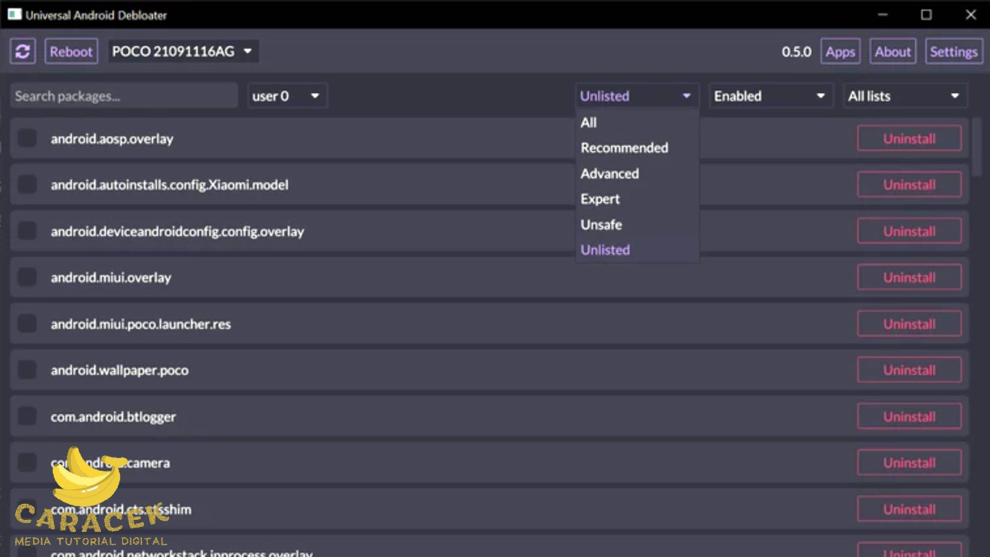Screen dimensions: 990x557
Task: Click the Unlisted filter arrow icon
Action: (686, 96)
